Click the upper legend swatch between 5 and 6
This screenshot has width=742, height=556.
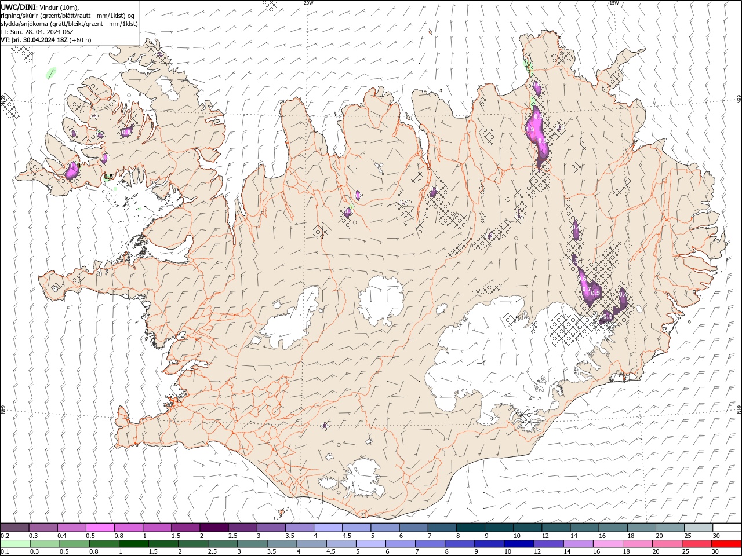384,528
